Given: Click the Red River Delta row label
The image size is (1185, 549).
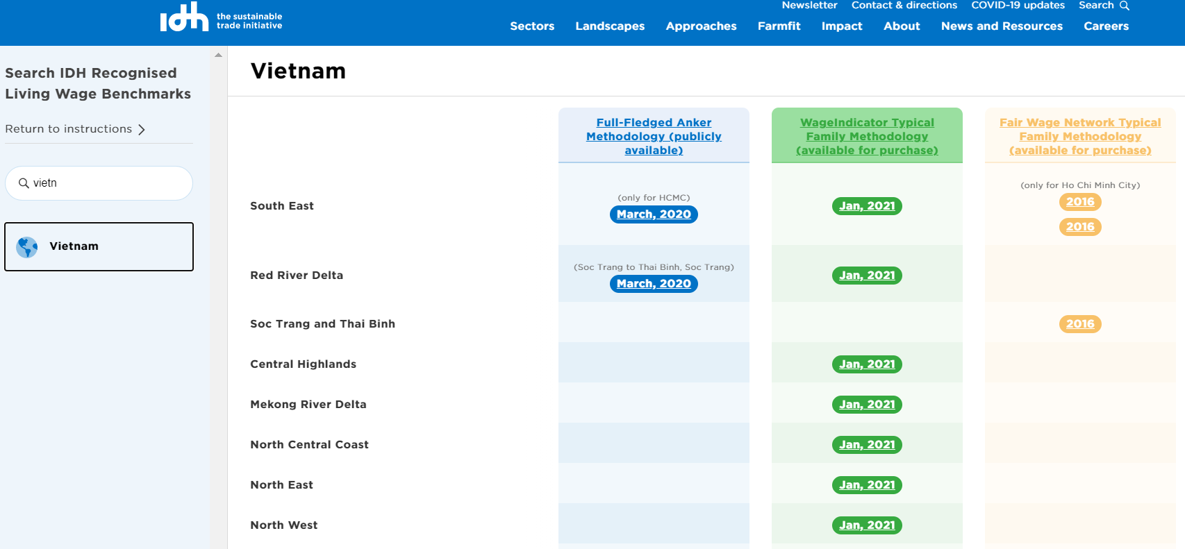Looking at the screenshot, I should pyautogui.click(x=297, y=276).
